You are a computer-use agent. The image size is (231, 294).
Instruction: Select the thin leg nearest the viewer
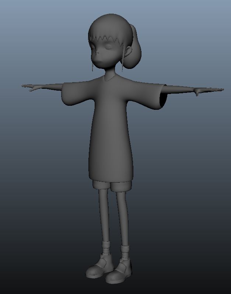123,217
